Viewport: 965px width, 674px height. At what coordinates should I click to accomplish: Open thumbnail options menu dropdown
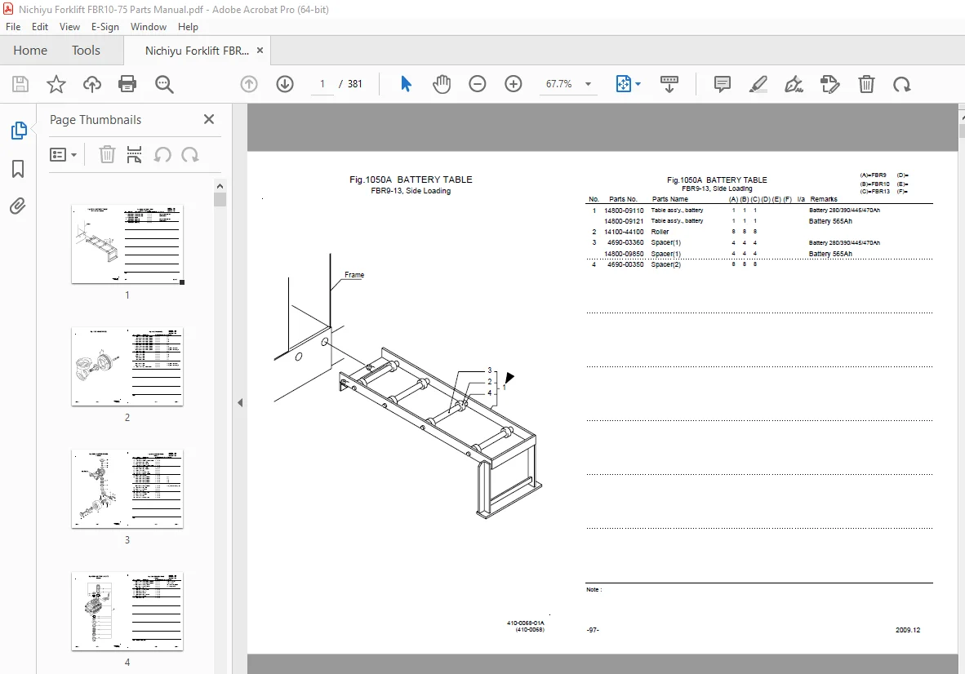63,154
